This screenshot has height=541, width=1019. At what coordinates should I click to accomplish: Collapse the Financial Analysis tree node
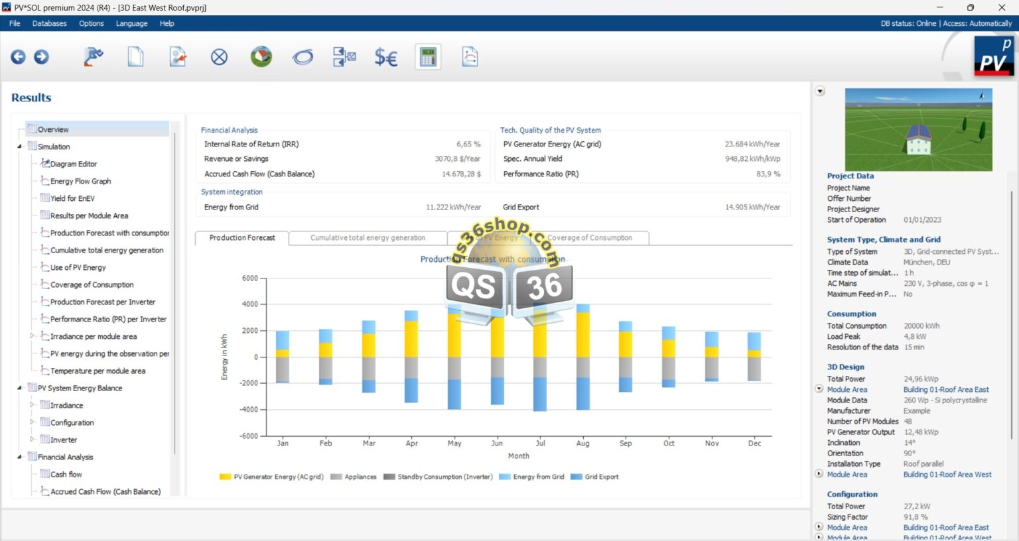click(x=19, y=457)
